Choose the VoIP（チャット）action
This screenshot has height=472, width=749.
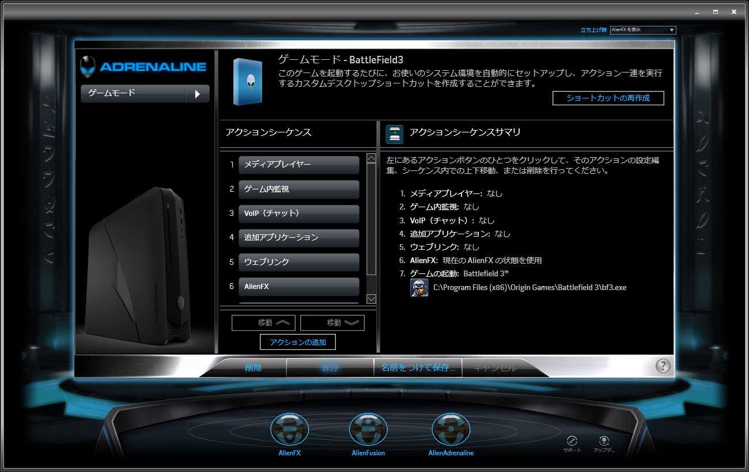click(299, 214)
